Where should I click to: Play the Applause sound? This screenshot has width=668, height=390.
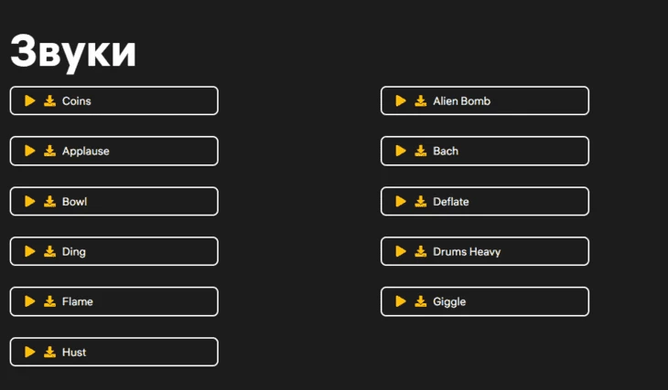point(30,151)
